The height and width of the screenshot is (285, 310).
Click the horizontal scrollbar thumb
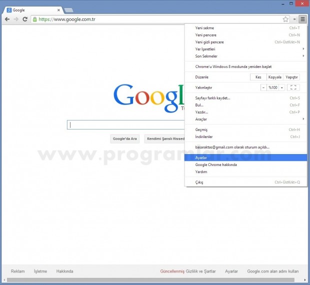[x=150, y=280]
